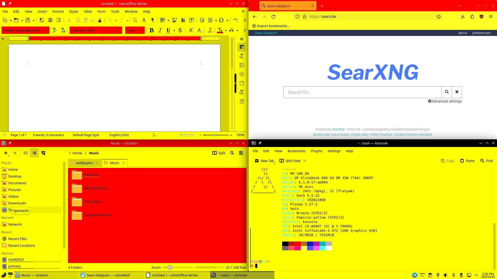
Task: Open Writer sidebar Gallery panel
Action: click(242, 65)
